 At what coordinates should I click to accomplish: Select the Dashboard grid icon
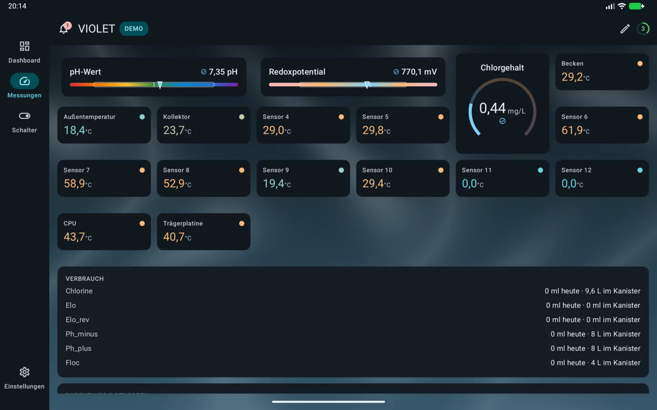click(x=25, y=46)
